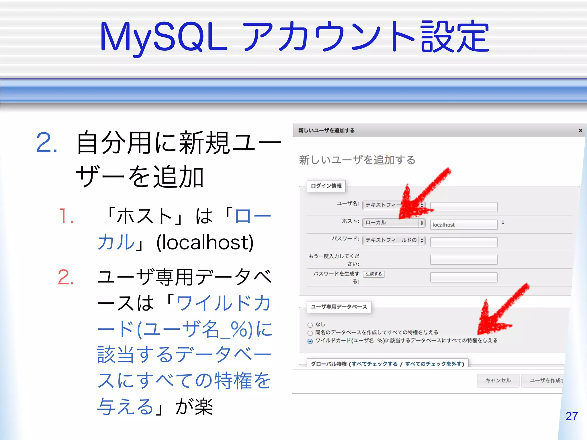The image size is (587, 440).
Task: Close the new user dialog with X
Action: pyautogui.click(x=580, y=130)
